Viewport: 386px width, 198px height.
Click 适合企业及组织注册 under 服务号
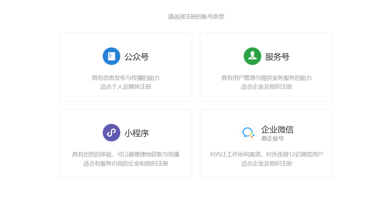(266, 87)
